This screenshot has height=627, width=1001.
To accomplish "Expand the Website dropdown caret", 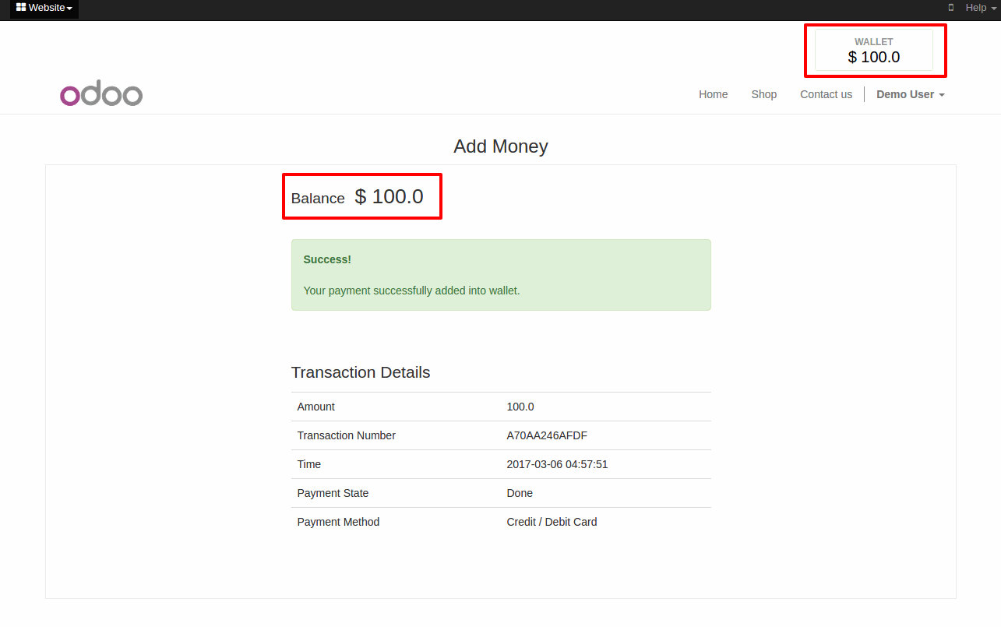I will tap(69, 9).
